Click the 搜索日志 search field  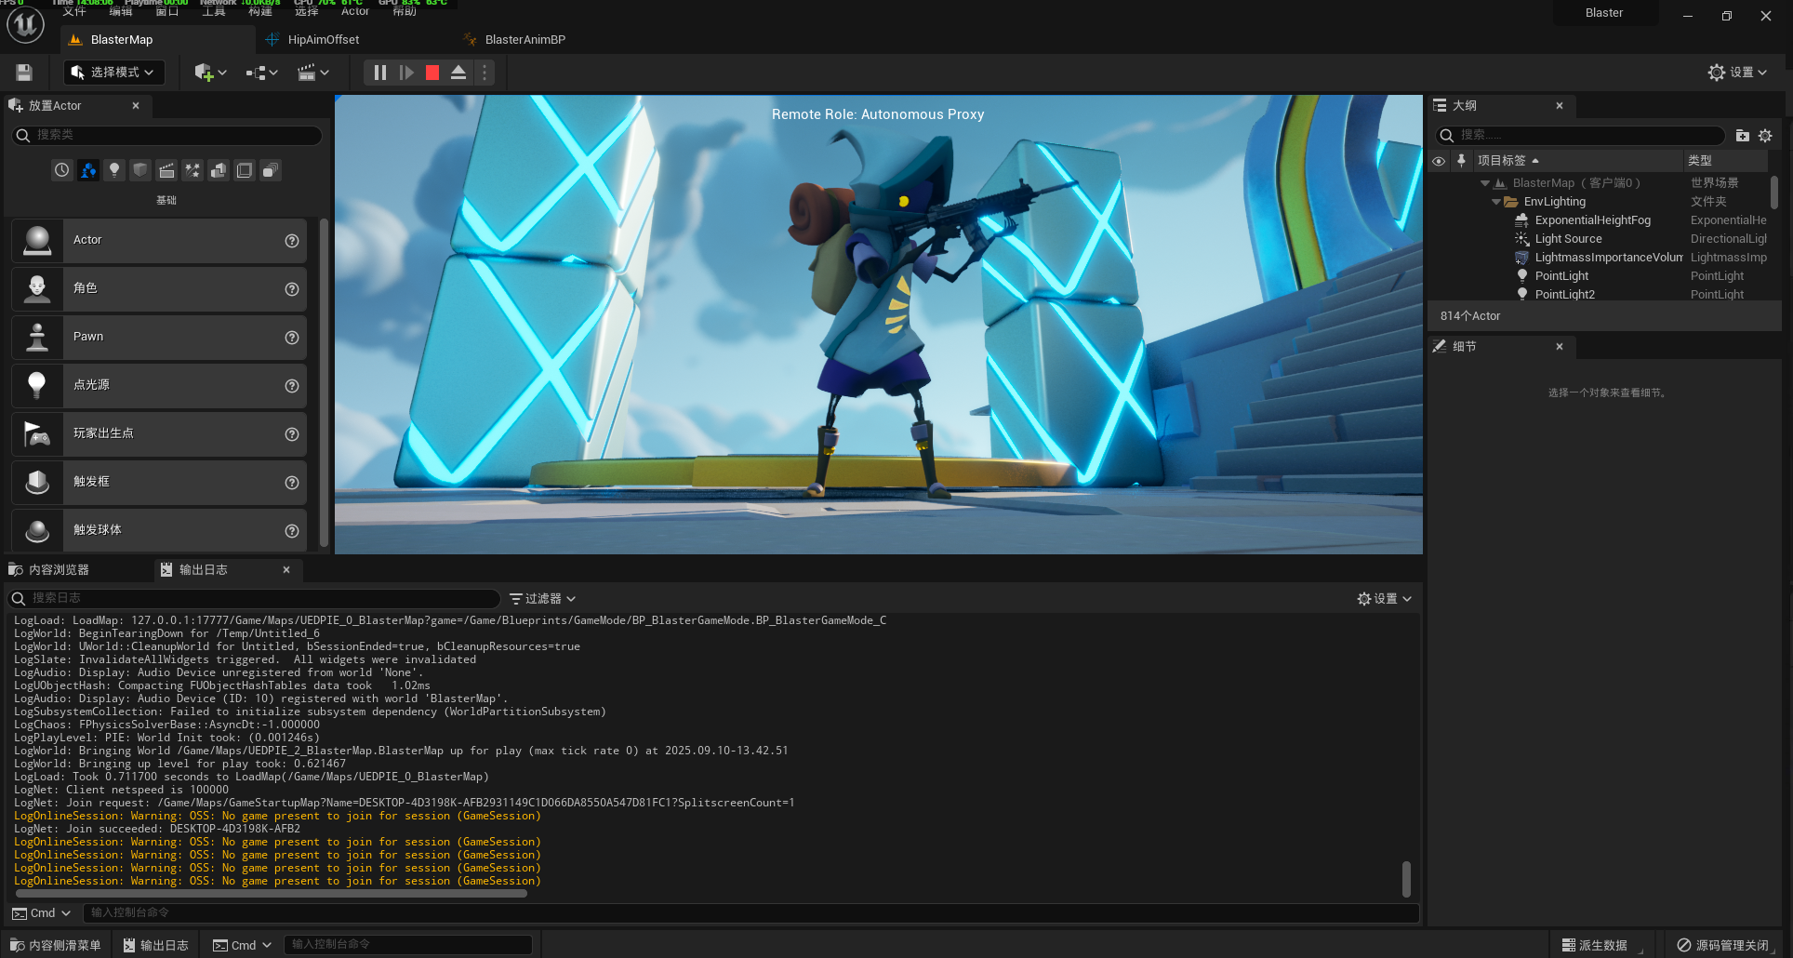click(x=255, y=599)
